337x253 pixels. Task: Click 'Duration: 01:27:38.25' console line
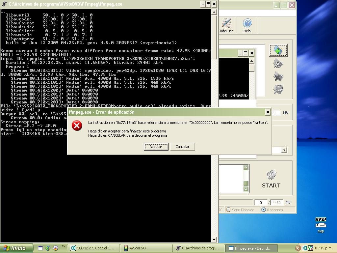(x=85, y=63)
